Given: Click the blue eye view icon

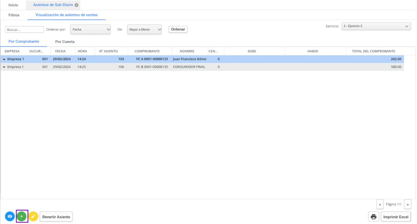Looking at the screenshot, I should click(x=10, y=217).
